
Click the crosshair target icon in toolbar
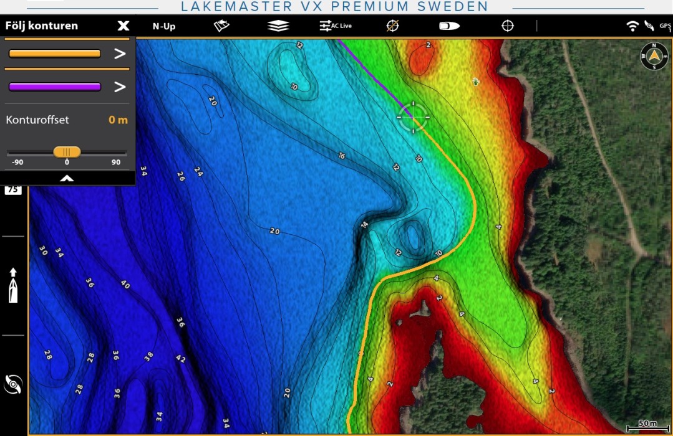tap(508, 26)
